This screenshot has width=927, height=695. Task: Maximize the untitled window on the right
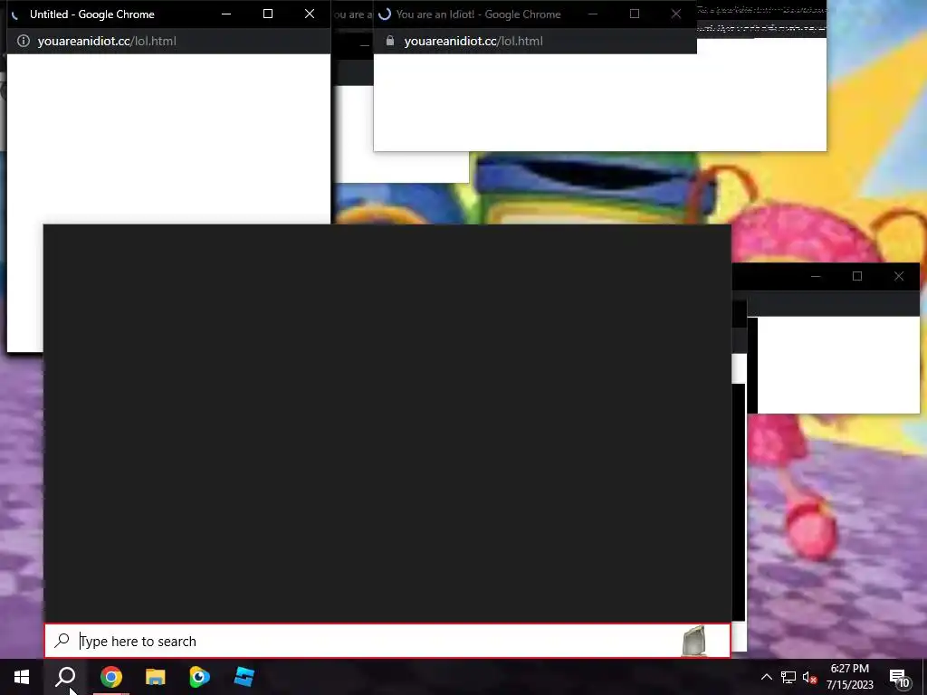coord(857,276)
